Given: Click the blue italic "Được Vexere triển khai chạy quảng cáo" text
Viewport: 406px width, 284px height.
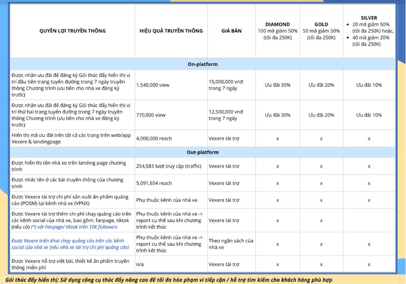Looking at the screenshot, I should coord(68,241).
